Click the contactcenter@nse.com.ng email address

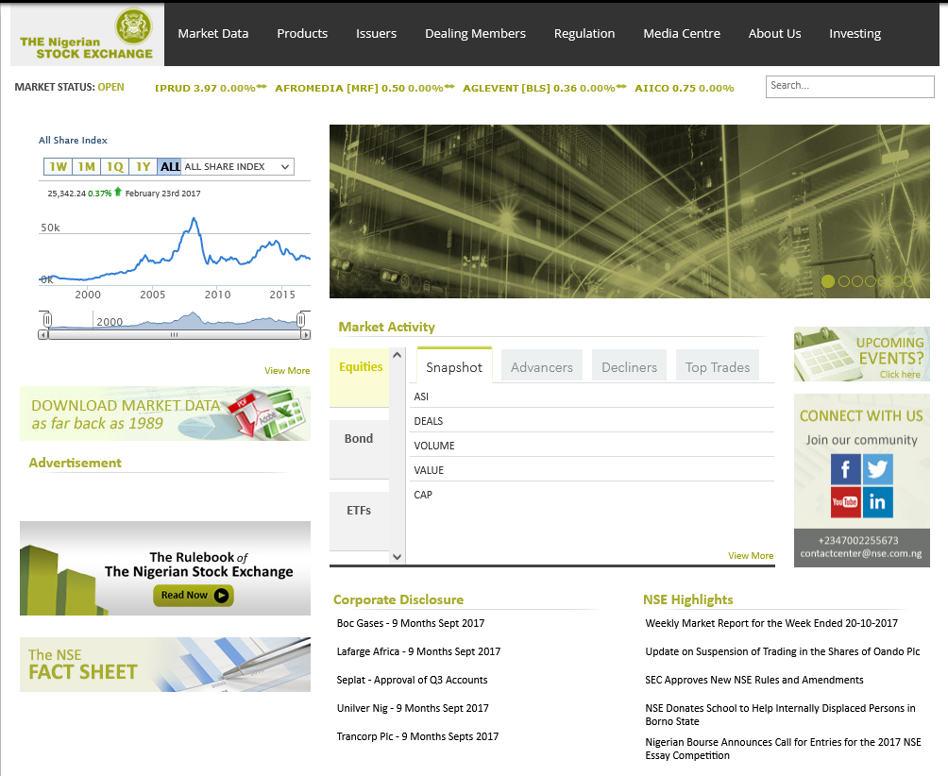(x=861, y=553)
